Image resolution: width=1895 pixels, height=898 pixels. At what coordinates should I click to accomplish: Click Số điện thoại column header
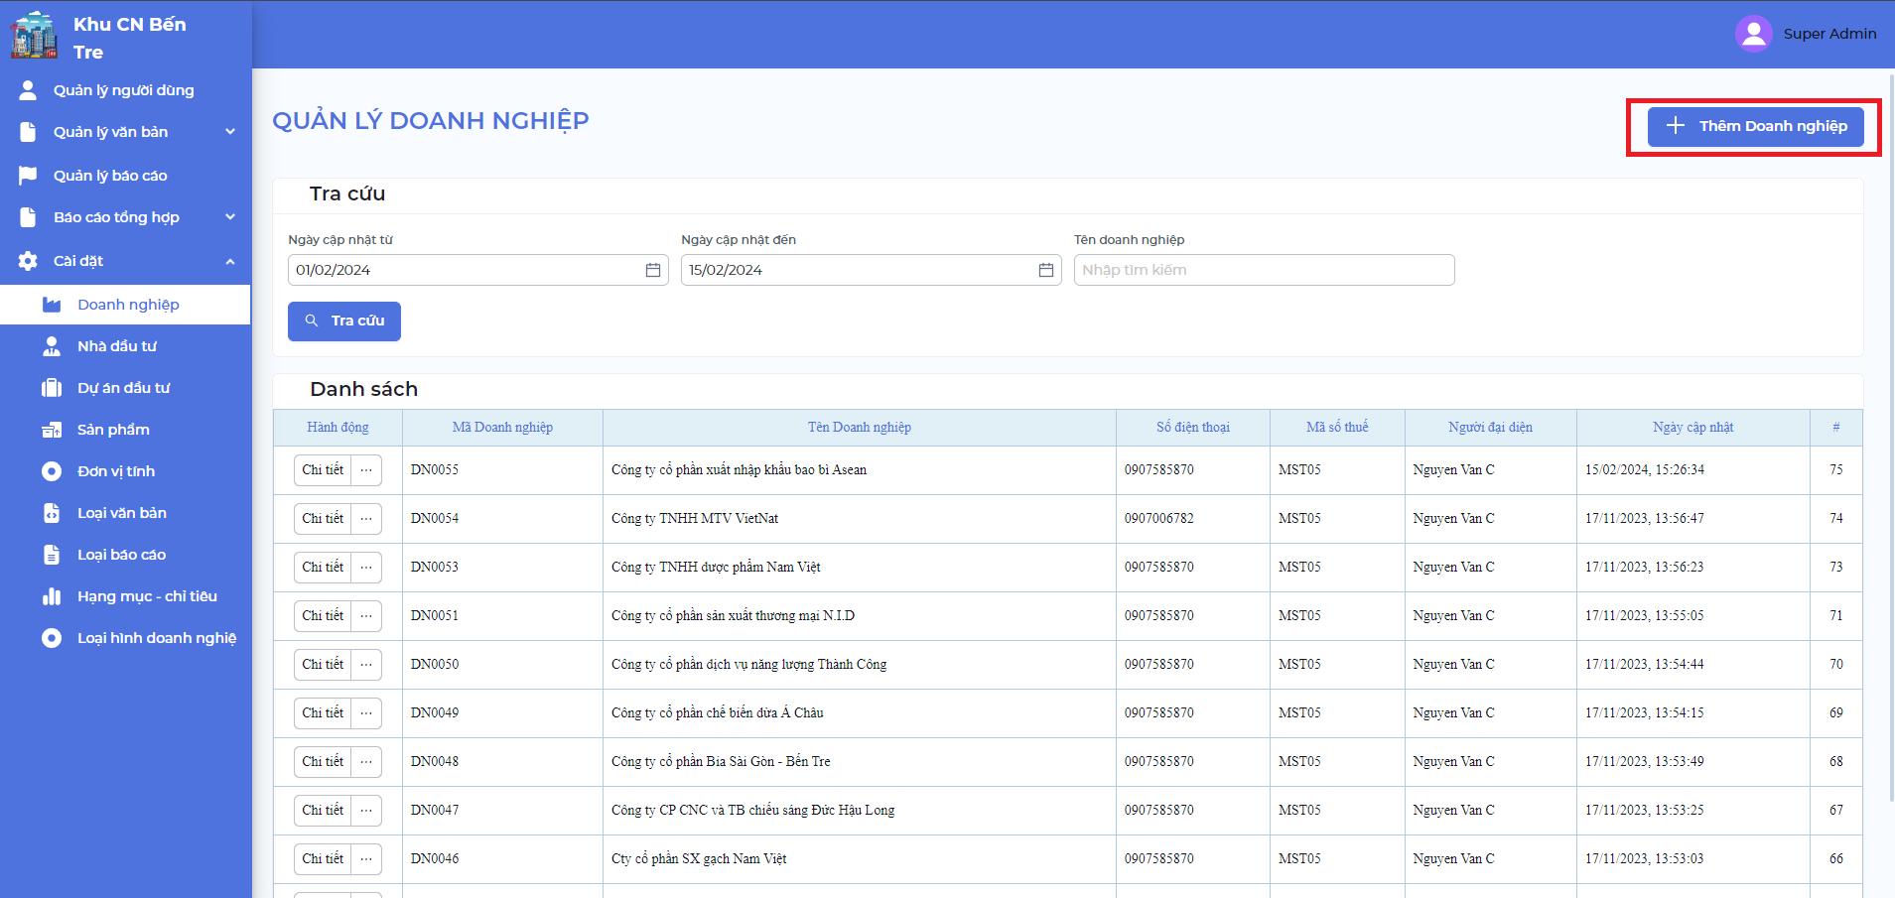1193,428
